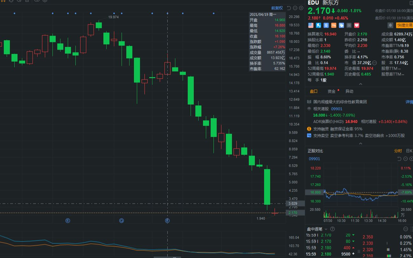Switch to the 资金 tab
Screen dimensions: 413x258
[x=332, y=91]
